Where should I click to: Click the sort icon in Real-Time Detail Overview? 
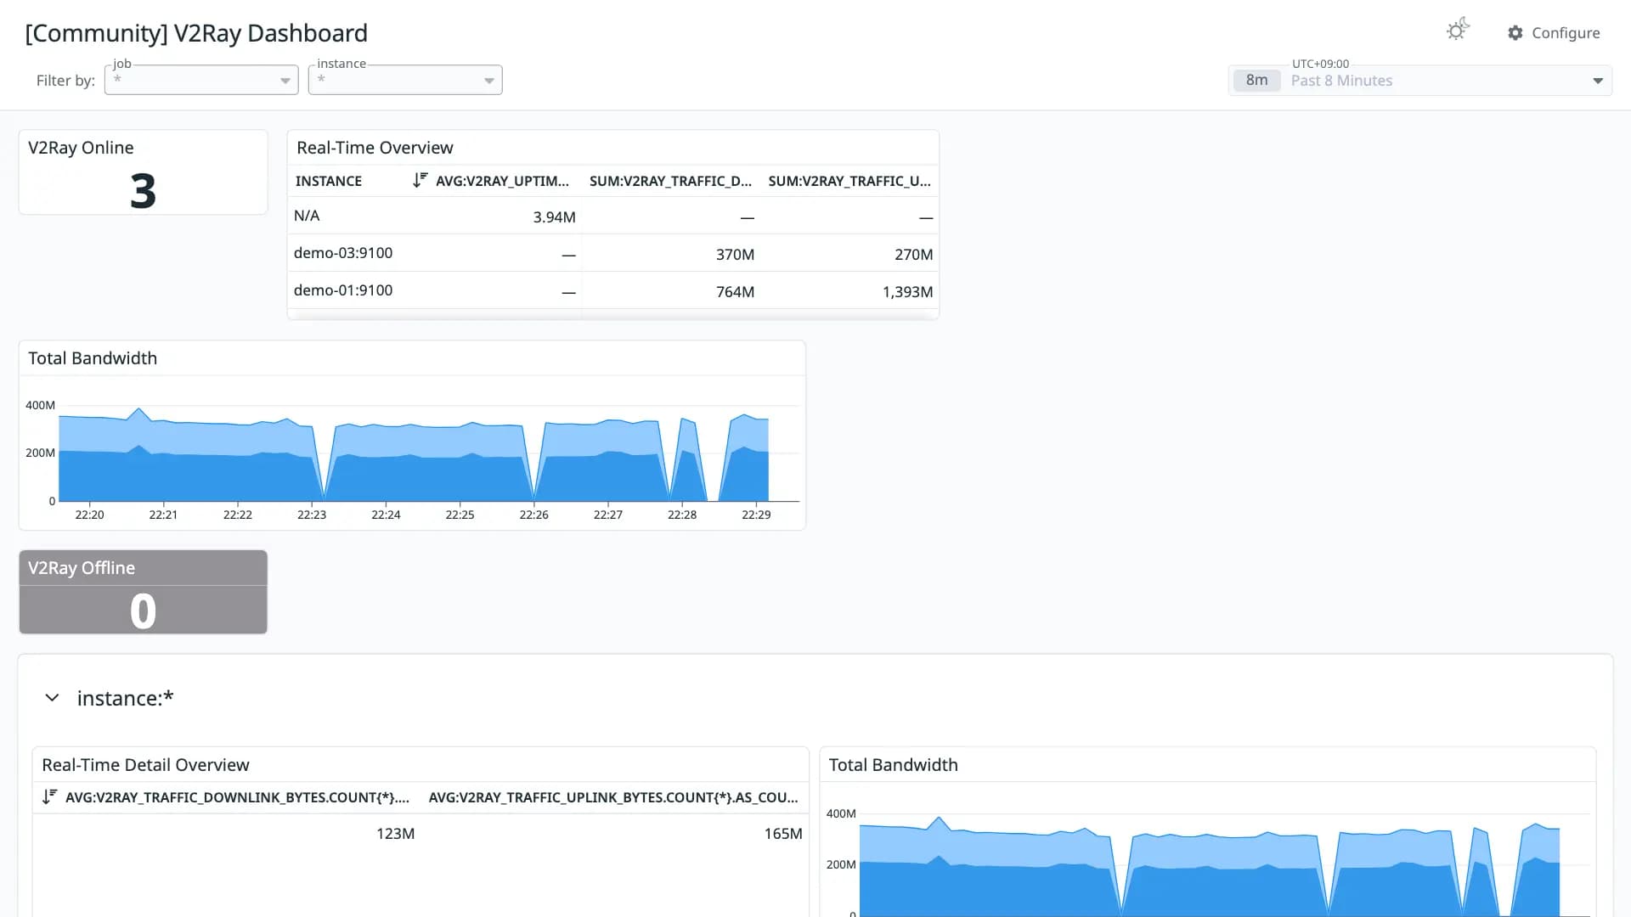(x=49, y=796)
